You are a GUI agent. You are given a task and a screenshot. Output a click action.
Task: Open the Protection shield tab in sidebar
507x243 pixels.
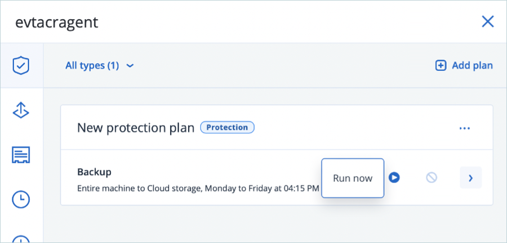(21, 66)
